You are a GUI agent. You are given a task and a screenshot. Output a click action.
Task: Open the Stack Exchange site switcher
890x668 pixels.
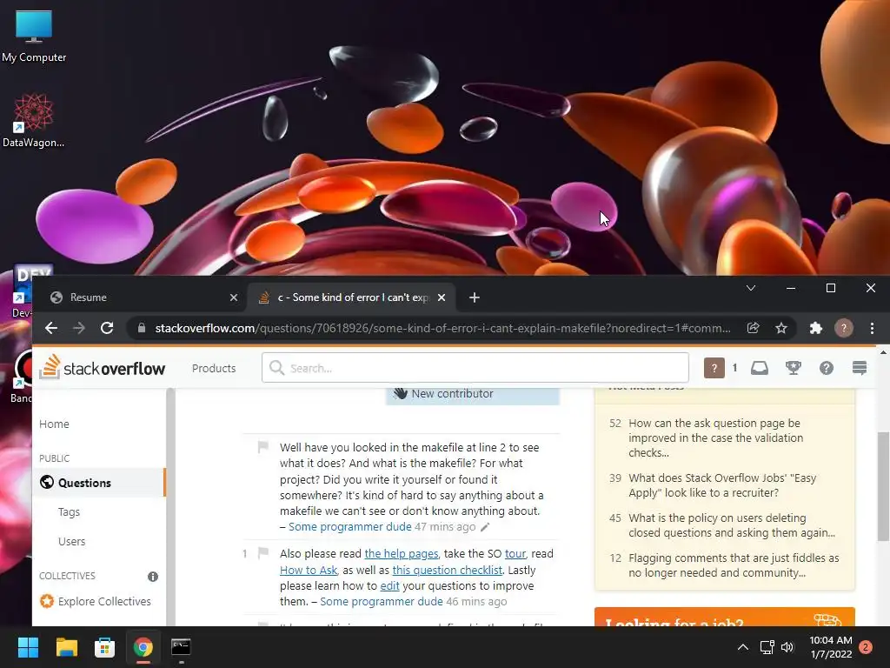[x=860, y=368]
